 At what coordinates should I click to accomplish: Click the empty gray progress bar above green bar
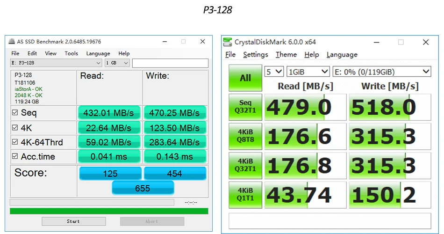(x=92, y=202)
